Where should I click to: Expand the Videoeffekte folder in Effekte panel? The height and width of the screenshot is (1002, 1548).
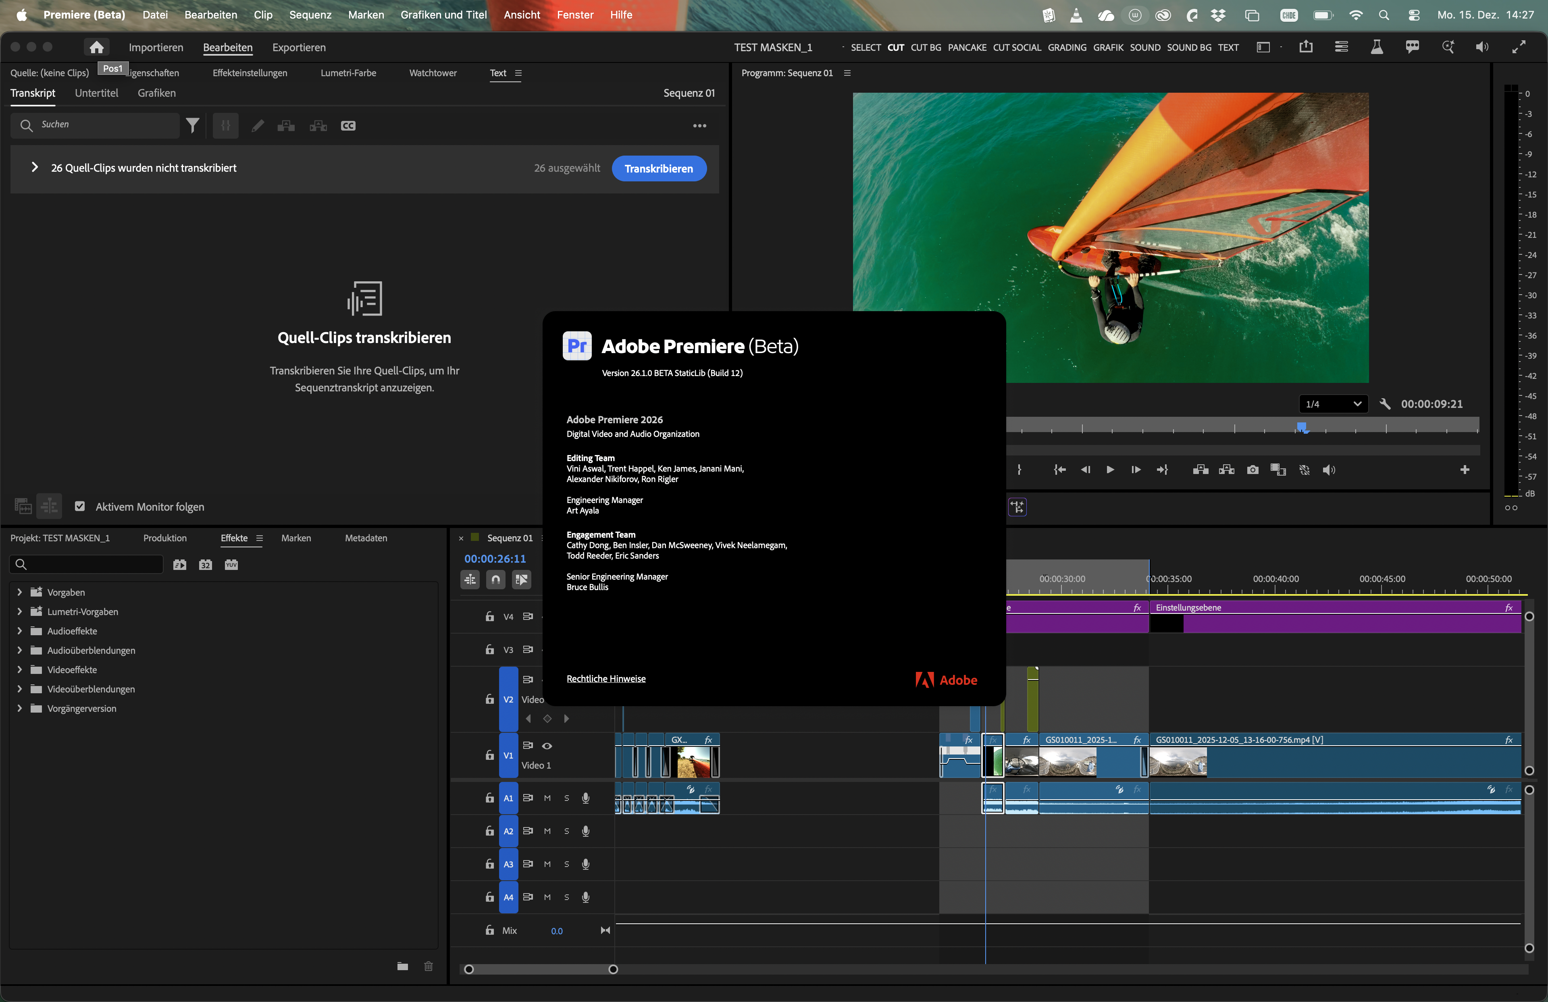pos(19,669)
